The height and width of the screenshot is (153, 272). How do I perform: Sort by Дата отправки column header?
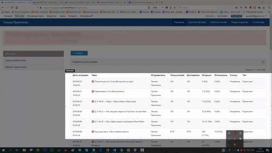pyautogui.click(x=80, y=75)
